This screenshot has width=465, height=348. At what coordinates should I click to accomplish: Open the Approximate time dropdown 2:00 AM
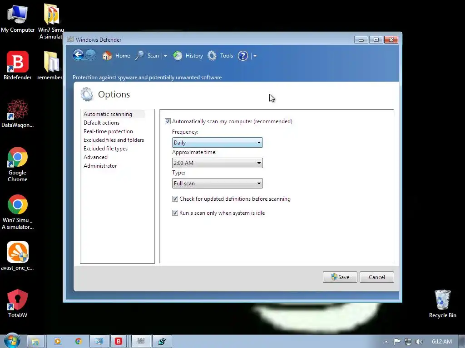[217, 163]
